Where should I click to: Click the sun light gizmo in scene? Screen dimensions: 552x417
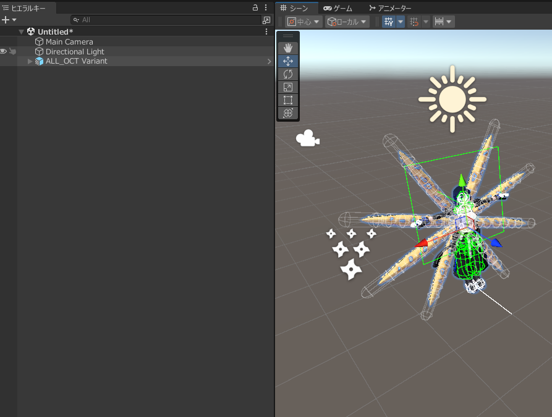pyautogui.click(x=452, y=99)
